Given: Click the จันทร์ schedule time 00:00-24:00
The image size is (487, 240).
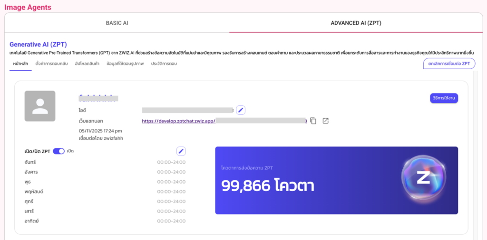Looking at the screenshot, I should pyautogui.click(x=171, y=162).
